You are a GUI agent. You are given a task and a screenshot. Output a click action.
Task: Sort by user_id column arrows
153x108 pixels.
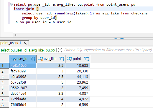click(34, 59)
